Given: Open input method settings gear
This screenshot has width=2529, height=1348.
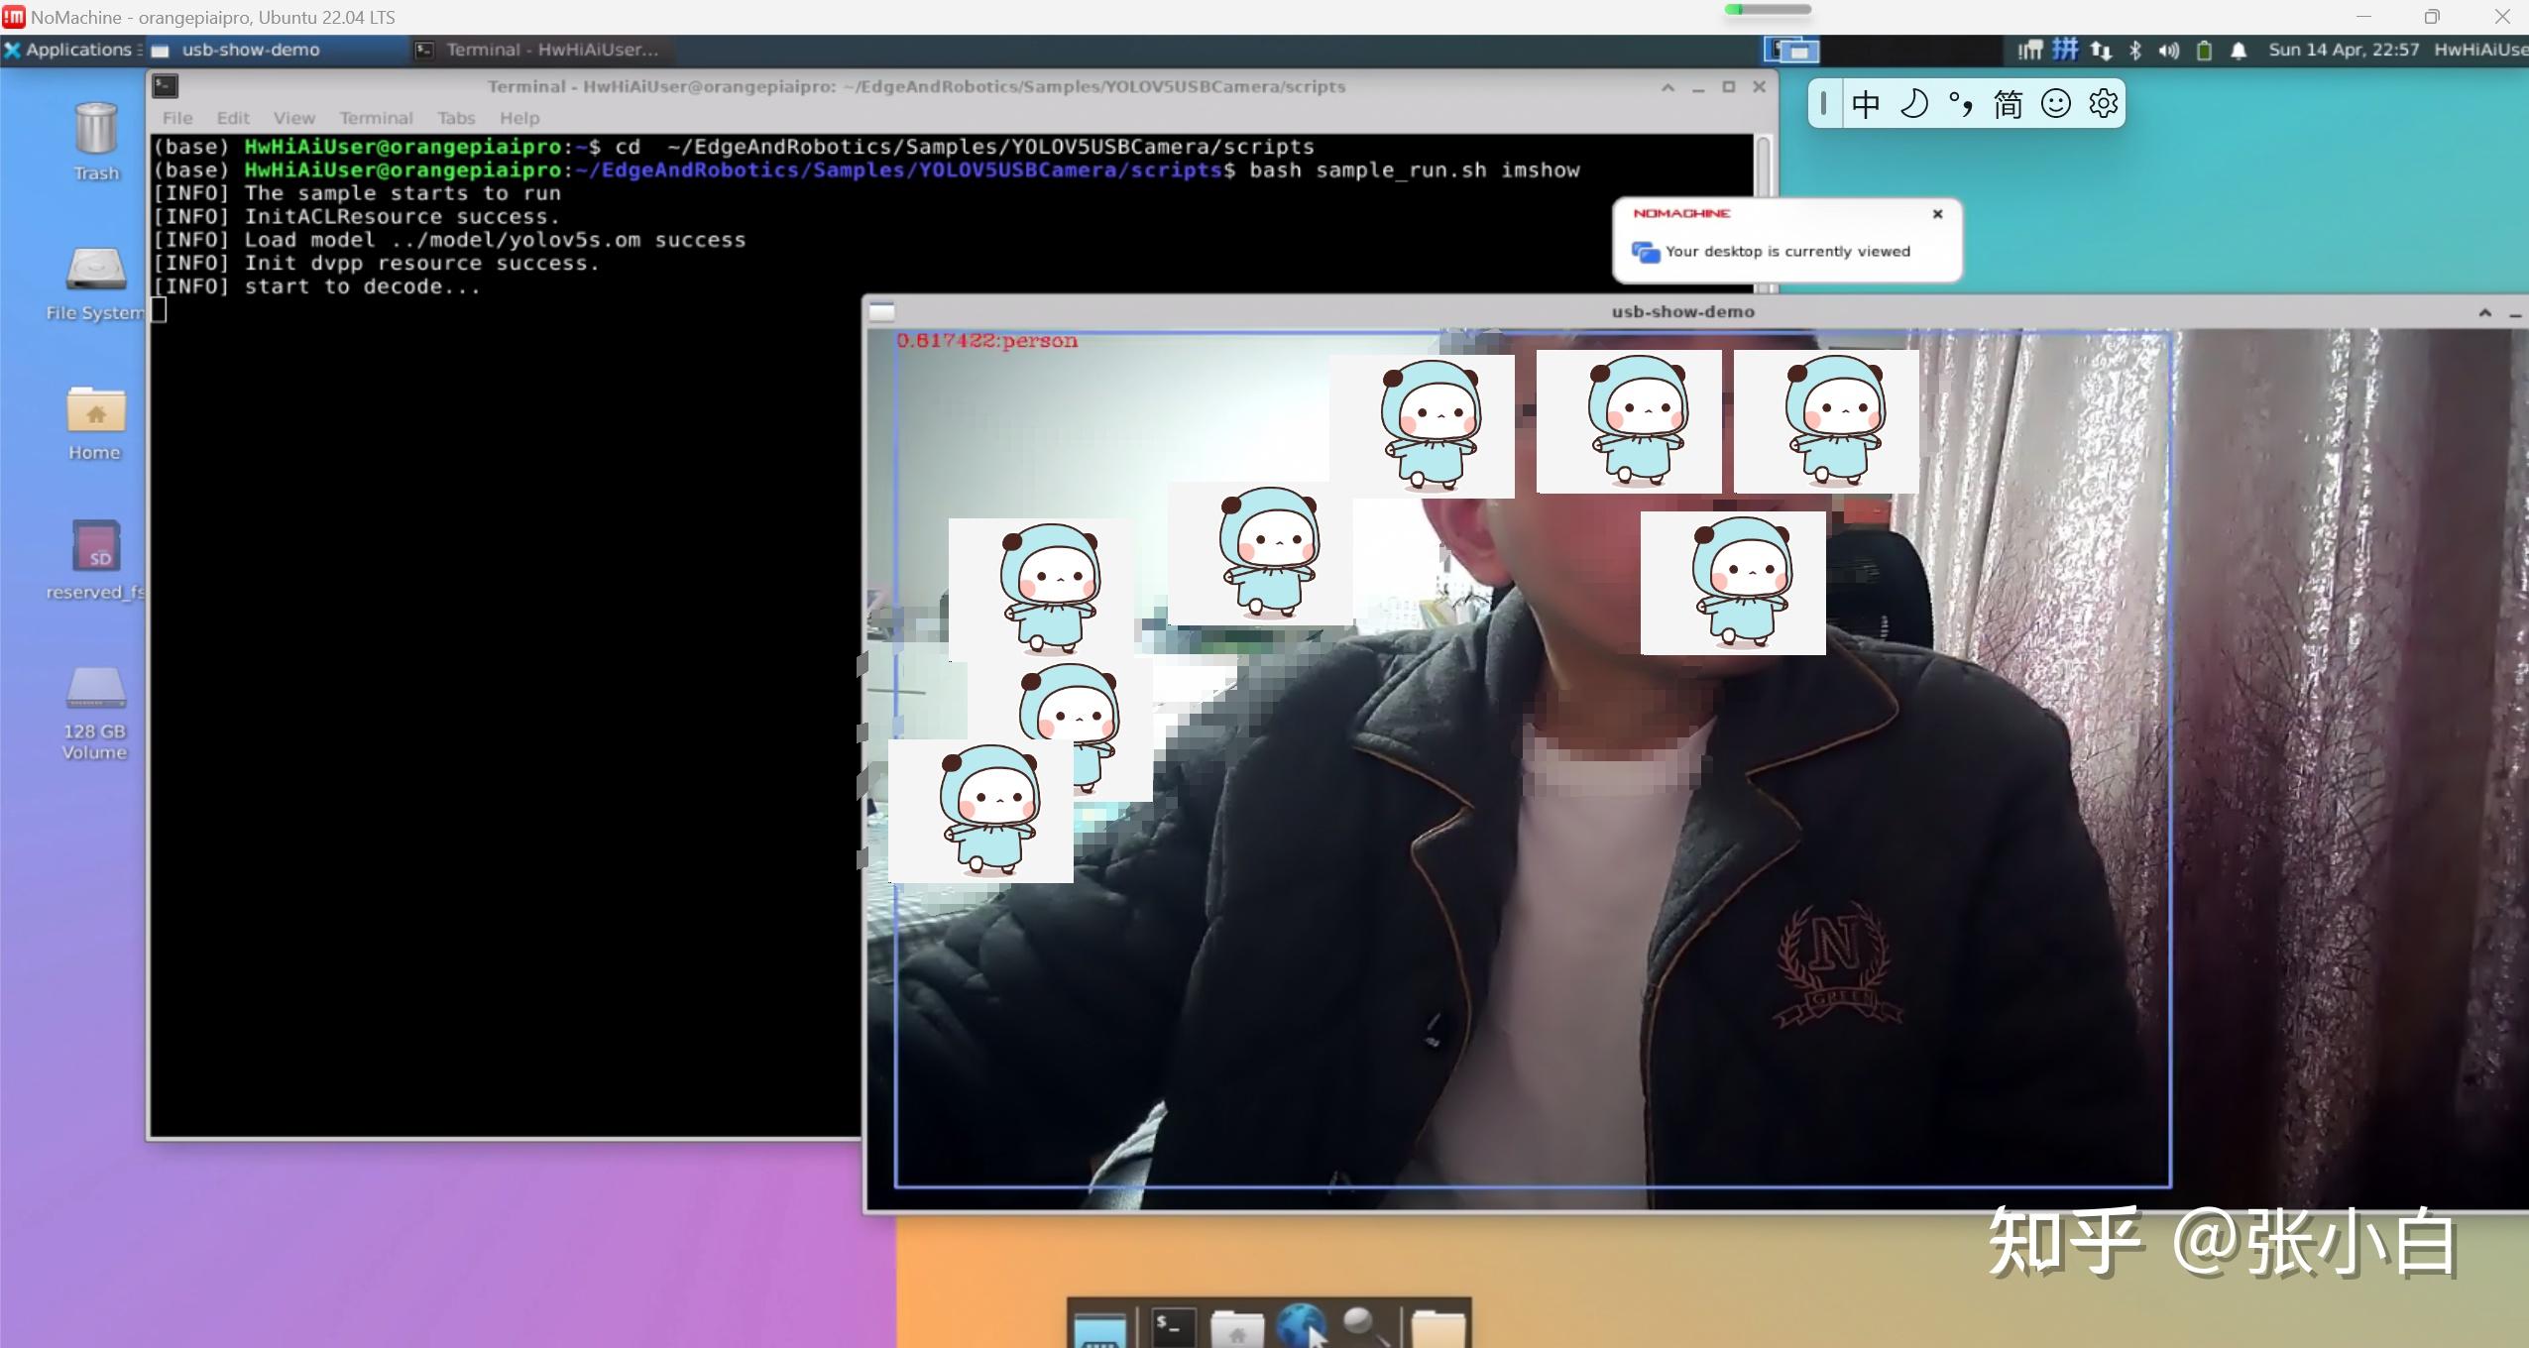Looking at the screenshot, I should (2103, 103).
